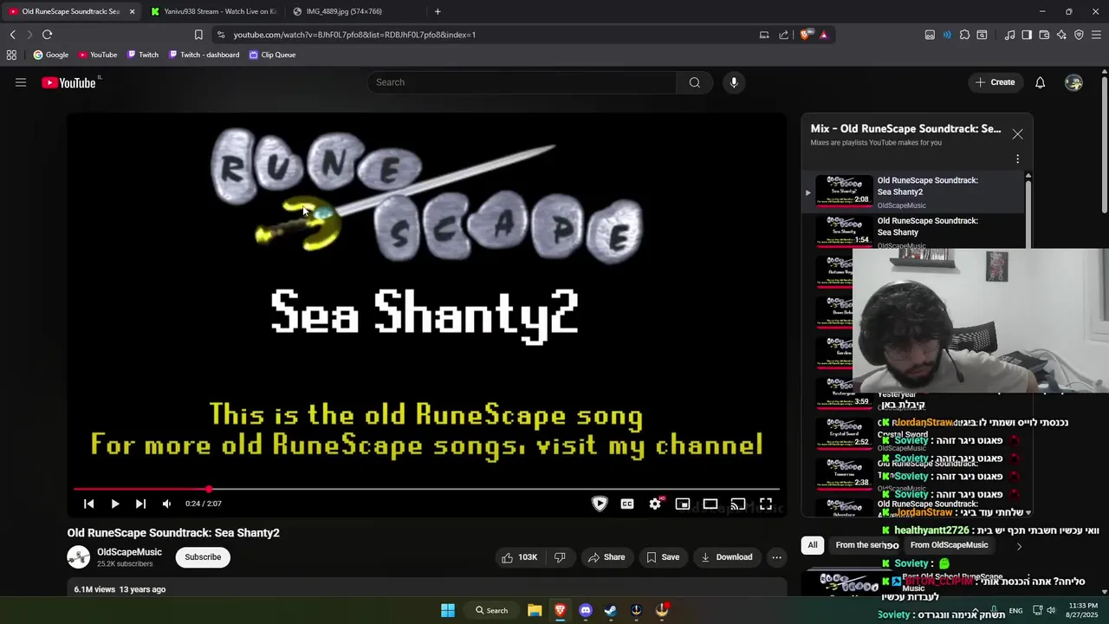The height and width of the screenshot is (624, 1109).
Task: Start voice search with microphone icon
Action: pyautogui.click(x=734, y=82)
